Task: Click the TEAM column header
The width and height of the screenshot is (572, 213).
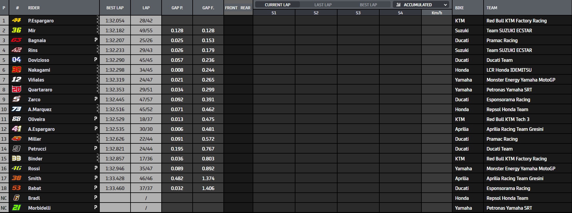Action: (492, 8)
